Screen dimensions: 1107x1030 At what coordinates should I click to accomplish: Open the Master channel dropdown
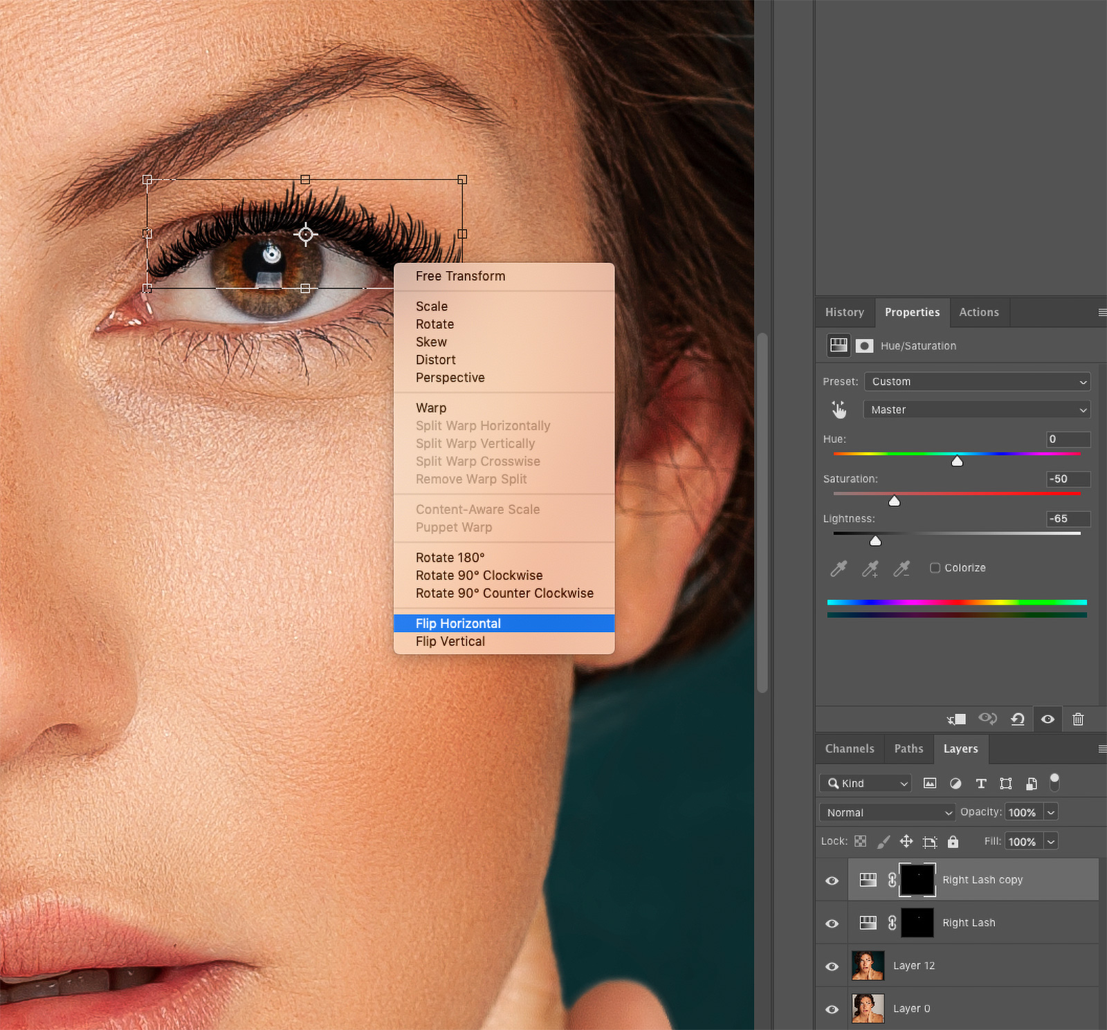977,410
